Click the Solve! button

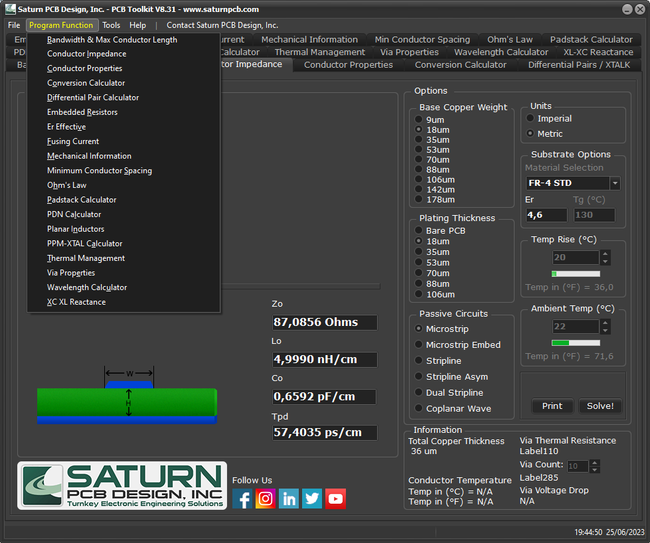click(600, 406)
